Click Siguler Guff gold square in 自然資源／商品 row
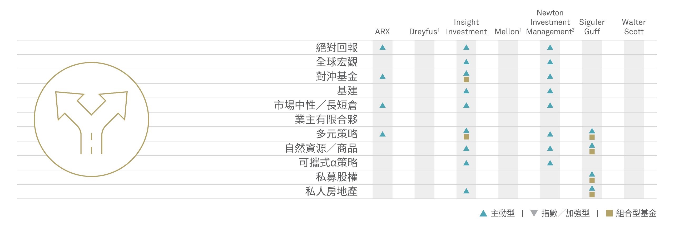This screenshot has width=674, height=228. click(592, 152)
